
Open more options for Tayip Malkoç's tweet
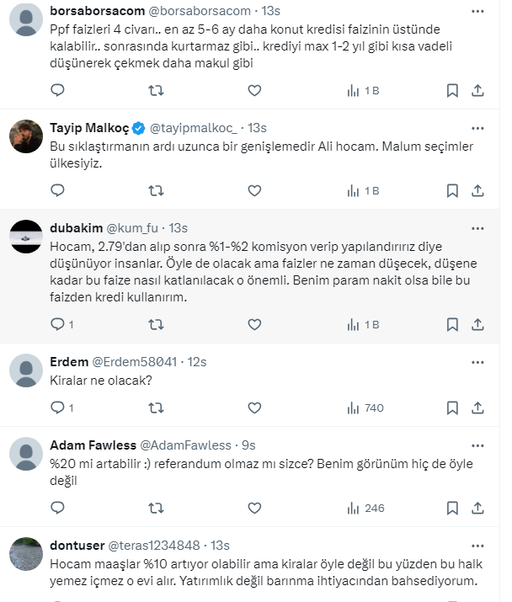coord(477,128)
